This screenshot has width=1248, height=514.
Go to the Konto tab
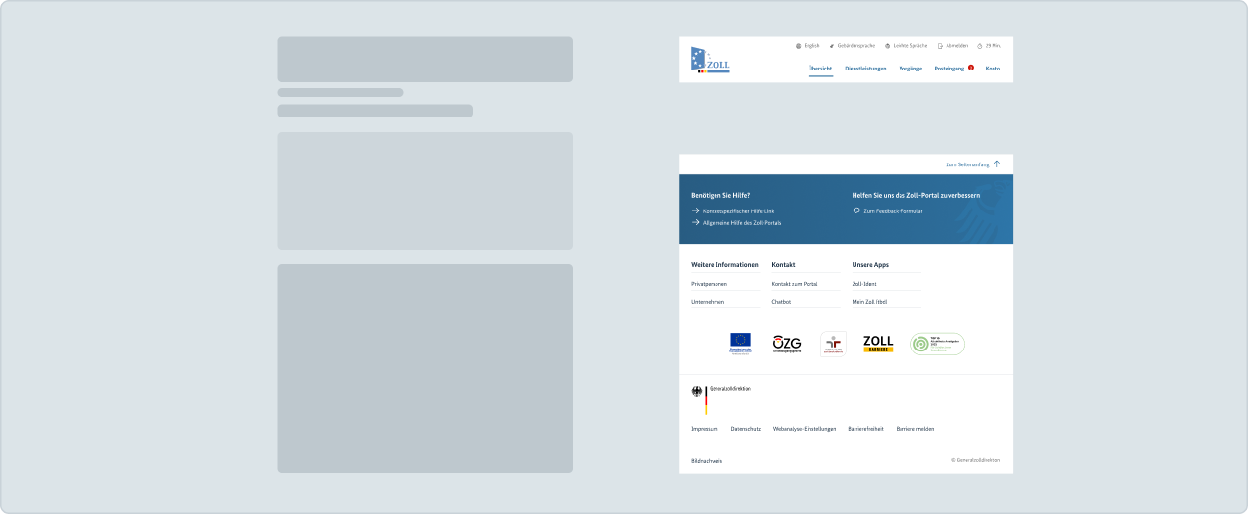[x=993, y=69]
